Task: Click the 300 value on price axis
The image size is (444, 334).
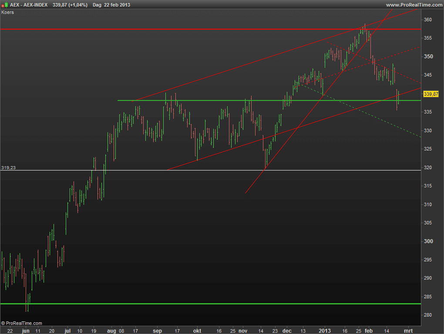Action: click(x=428, y=241)
